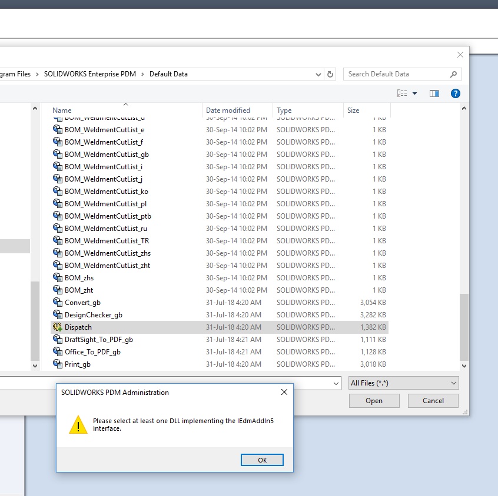
Task: Click the Print_gb file icon
Action: pos(58,364)
